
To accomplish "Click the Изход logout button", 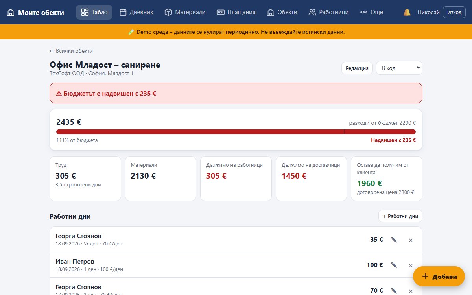I will (x=454, y=12).
